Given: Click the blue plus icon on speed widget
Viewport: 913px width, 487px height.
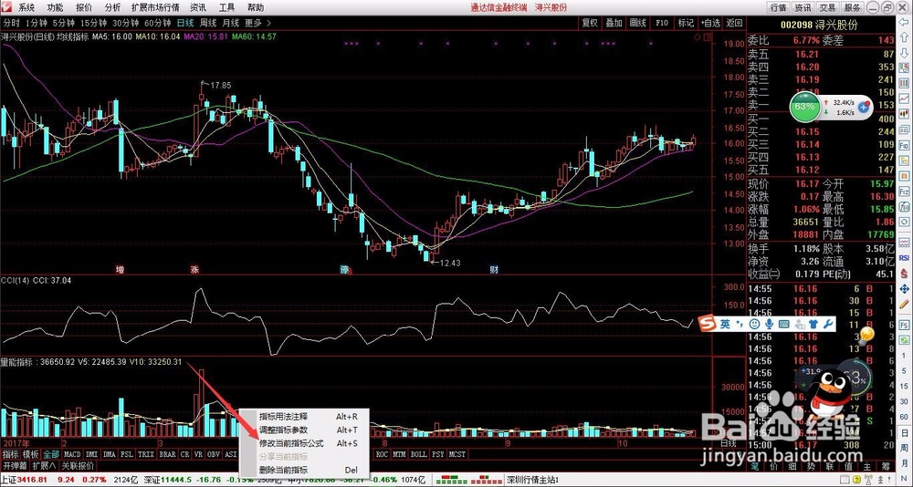Looking at the screenshot, I should (x=864, y=107).
